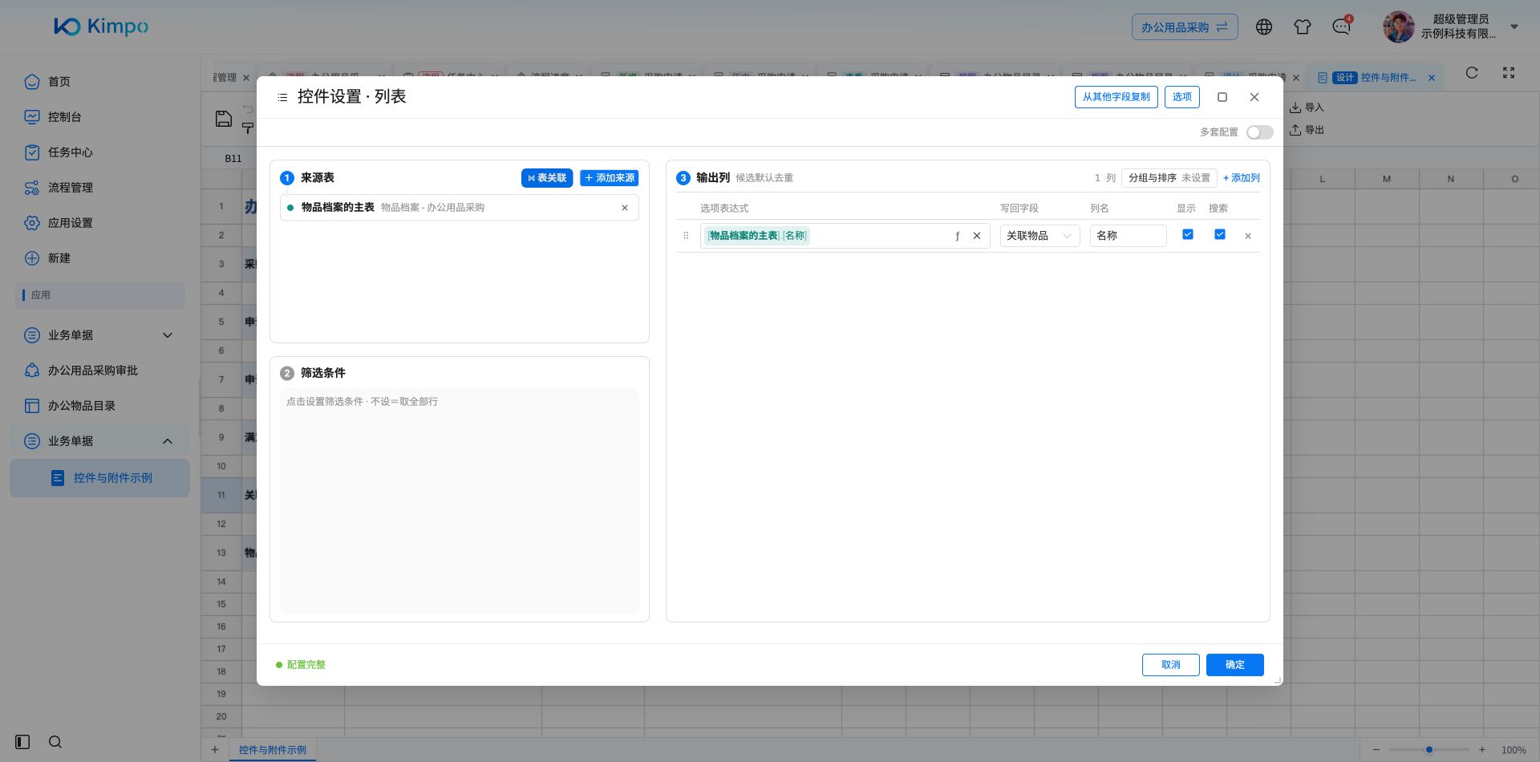Click the 从其他字段复制 button
Screen dimensions: 1540x762
tap(1116, 97)
